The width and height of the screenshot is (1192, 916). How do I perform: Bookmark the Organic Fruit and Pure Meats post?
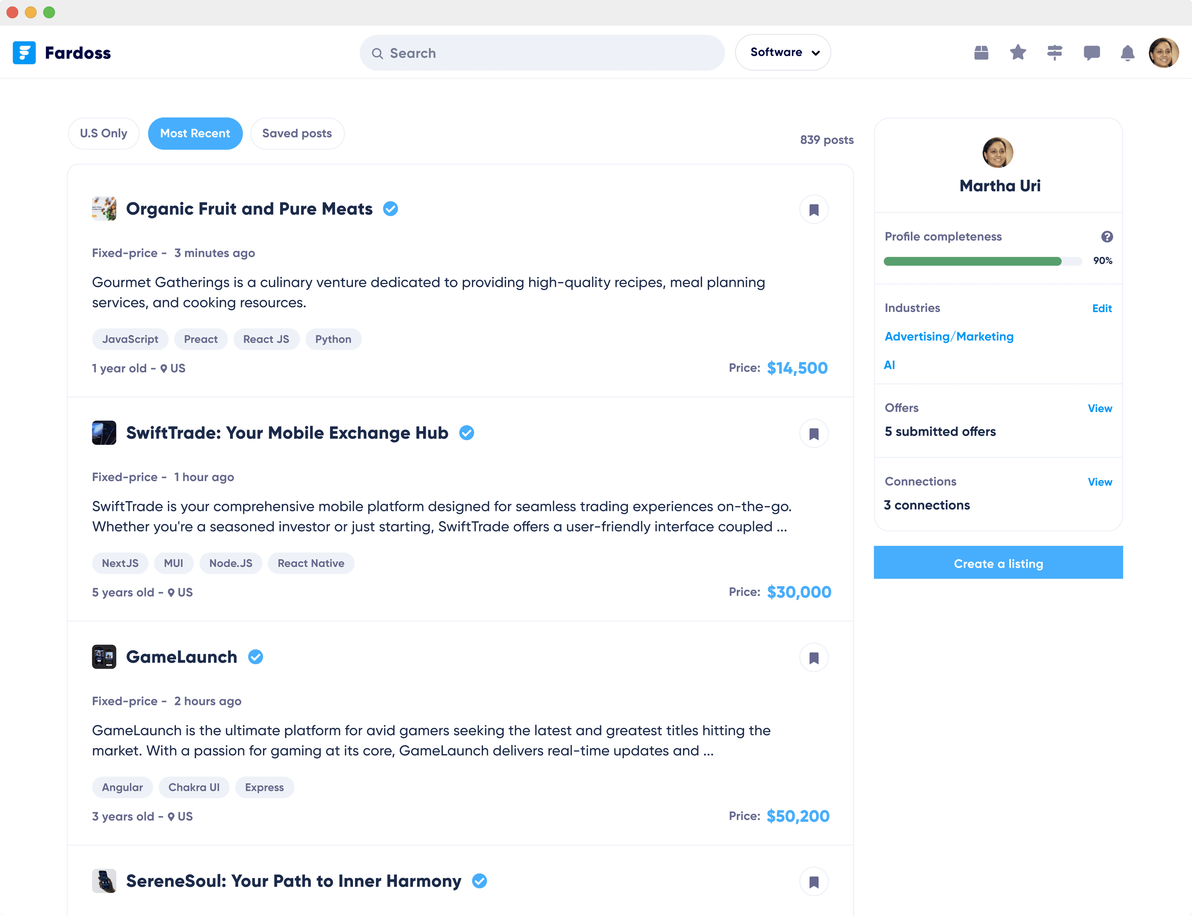point(814,210)
